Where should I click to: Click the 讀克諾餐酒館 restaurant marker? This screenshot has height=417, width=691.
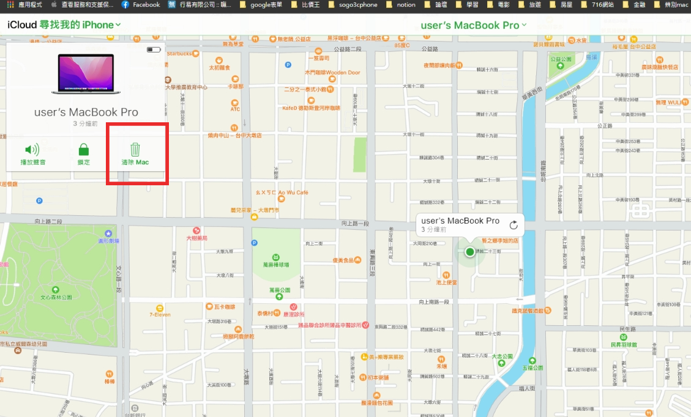[548, 311]
